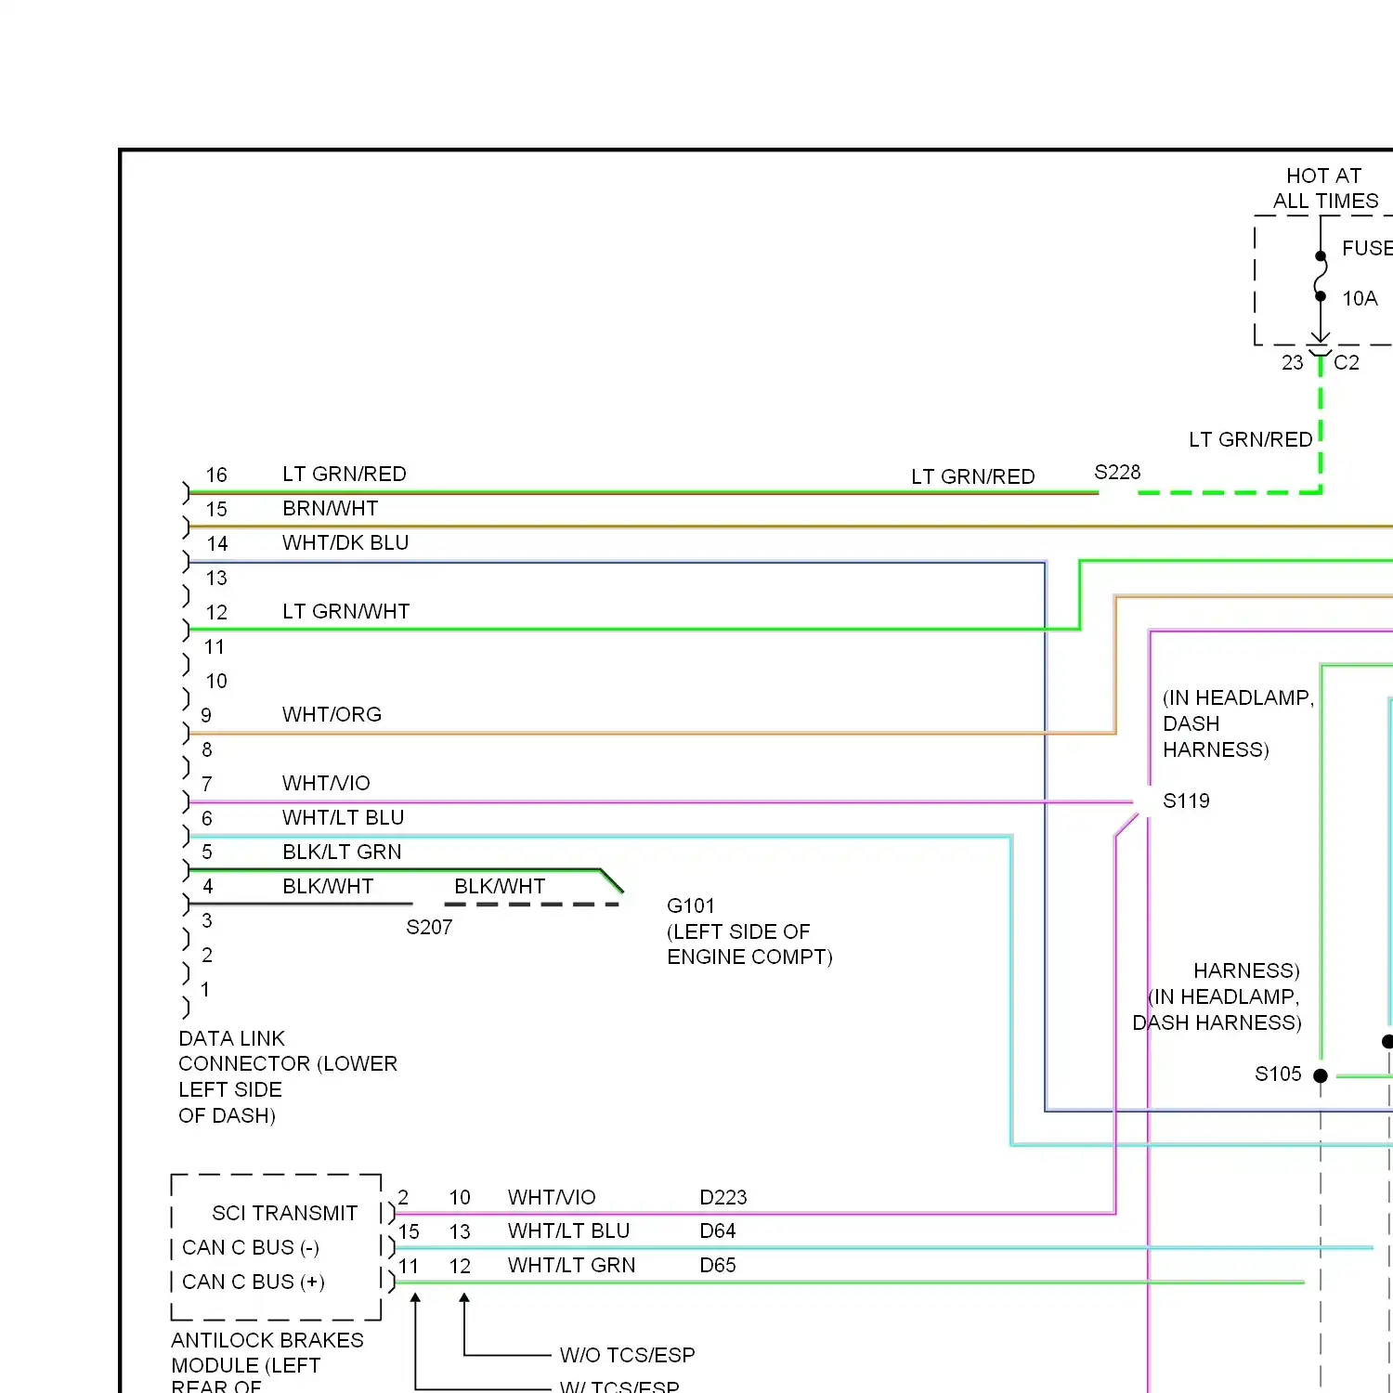The height and width of the screenshot is (1393, 1393).
Task: Select the G101 ground label
Action: [691, 905]
